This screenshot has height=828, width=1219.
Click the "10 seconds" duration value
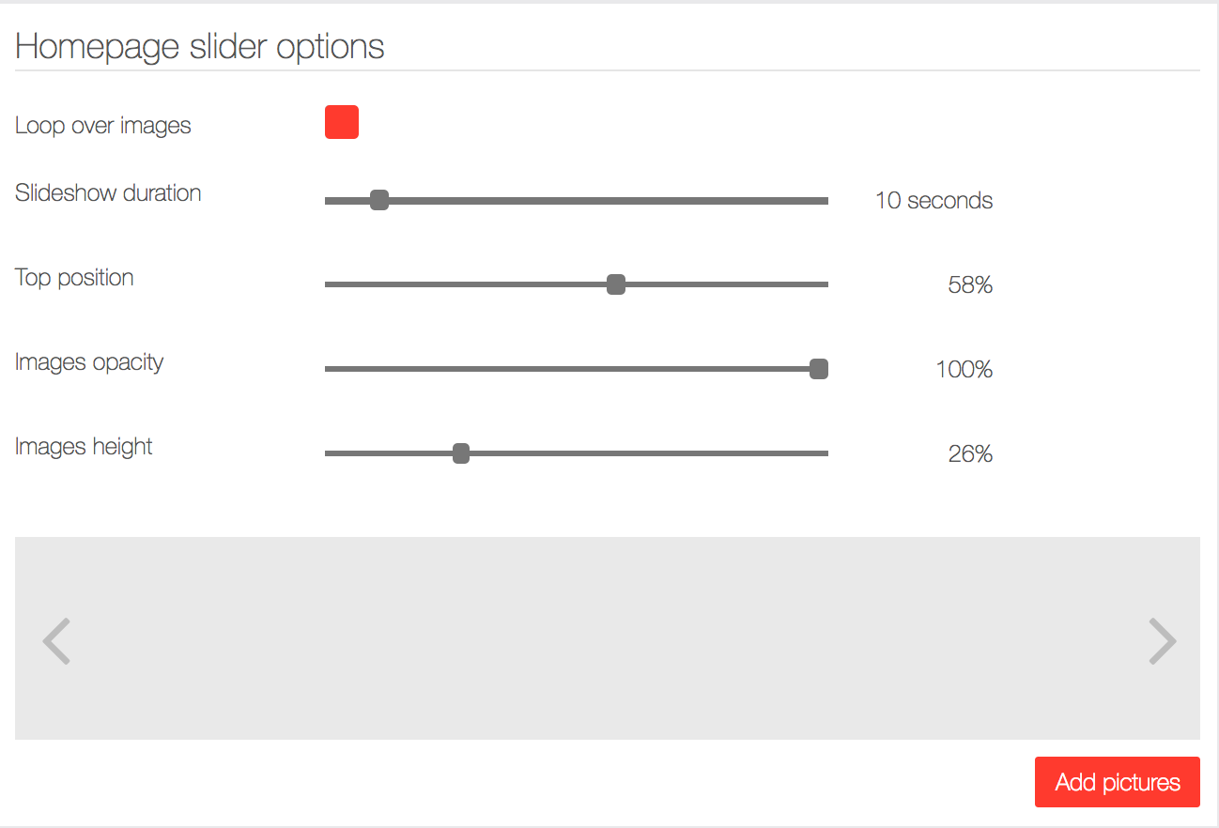pos(934,200)
